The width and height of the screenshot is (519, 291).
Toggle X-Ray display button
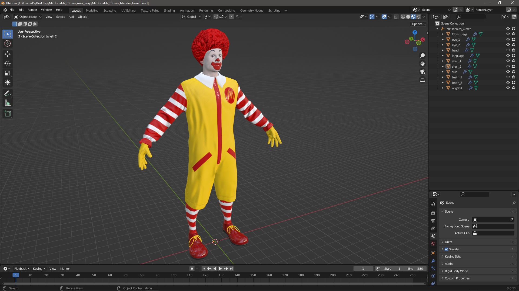click(396, 17)
